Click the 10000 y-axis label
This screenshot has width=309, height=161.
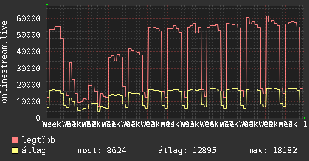[x=28, y=101]
